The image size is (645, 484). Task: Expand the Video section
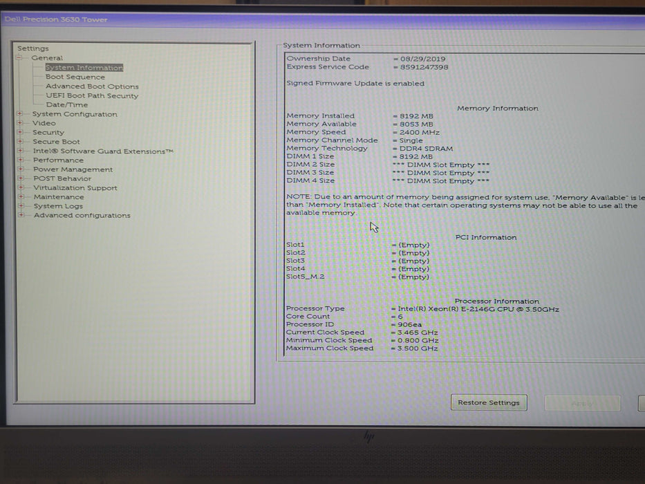click(x=21, y=123)
